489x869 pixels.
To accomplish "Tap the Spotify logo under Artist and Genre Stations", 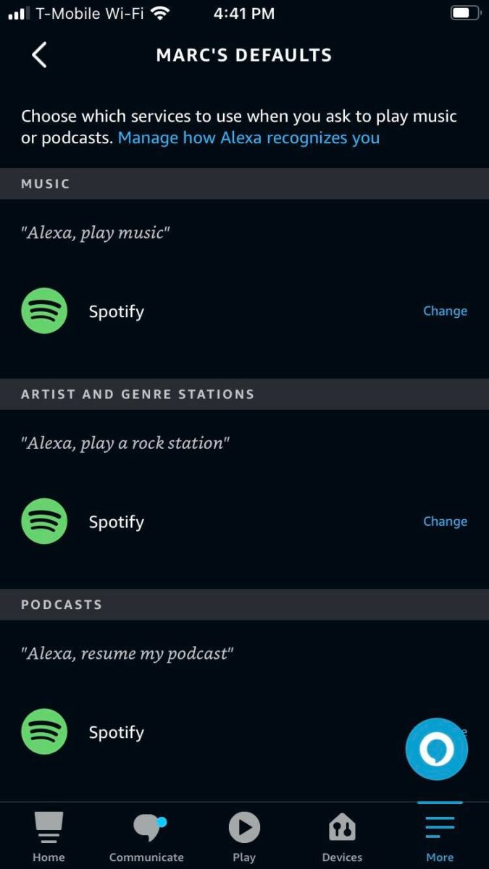I will point(44,521).
